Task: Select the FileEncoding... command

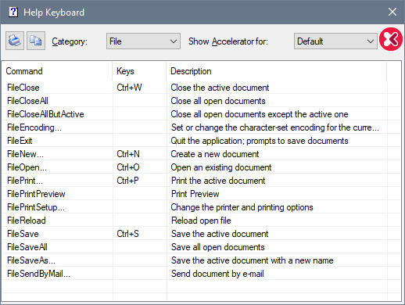Action: [34, 127]
